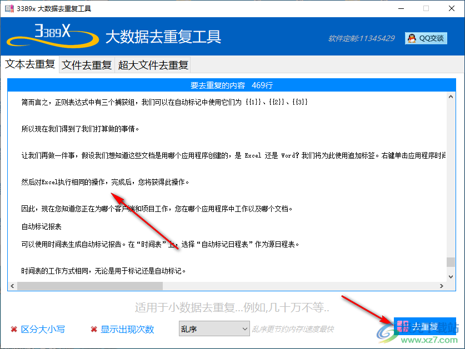The height and width of the screenshot is (349, 465).
Task: Open the 乱序 sort dropdown
Action: [214, 328]
